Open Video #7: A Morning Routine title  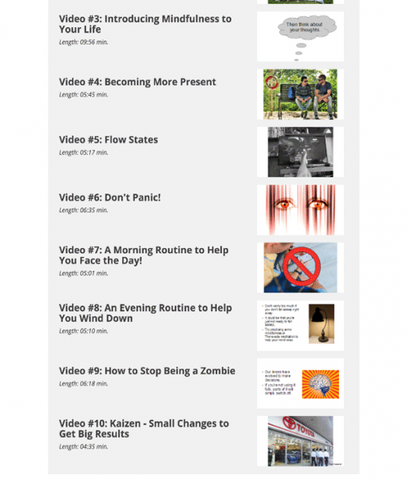coord(144,255)
